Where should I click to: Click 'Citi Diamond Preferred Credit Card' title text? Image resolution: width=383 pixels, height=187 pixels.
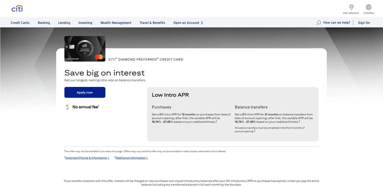[146, 59]
